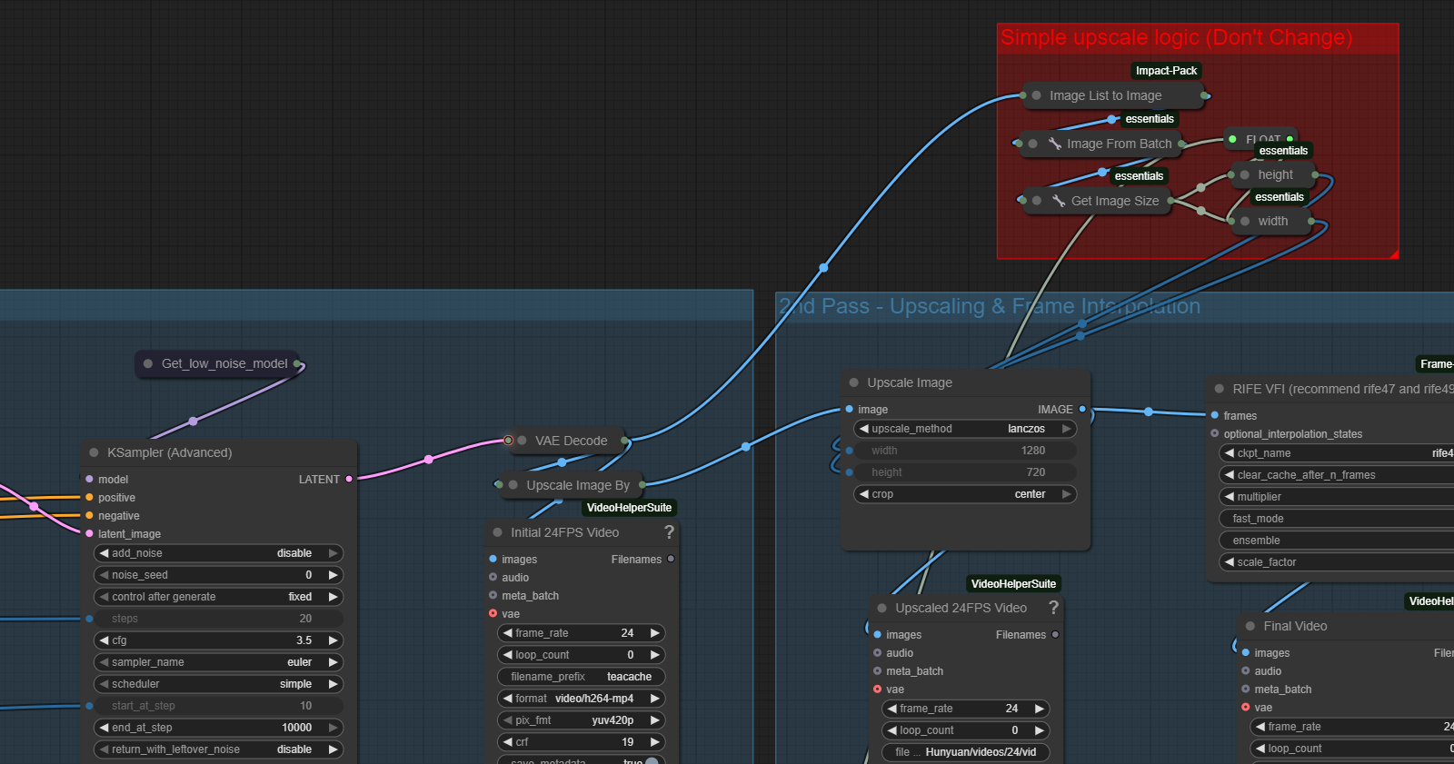Click Filenames output port on Initial 24FPS Video
Viewport: 1454px width, 764px height.
(x=671, y=559)
